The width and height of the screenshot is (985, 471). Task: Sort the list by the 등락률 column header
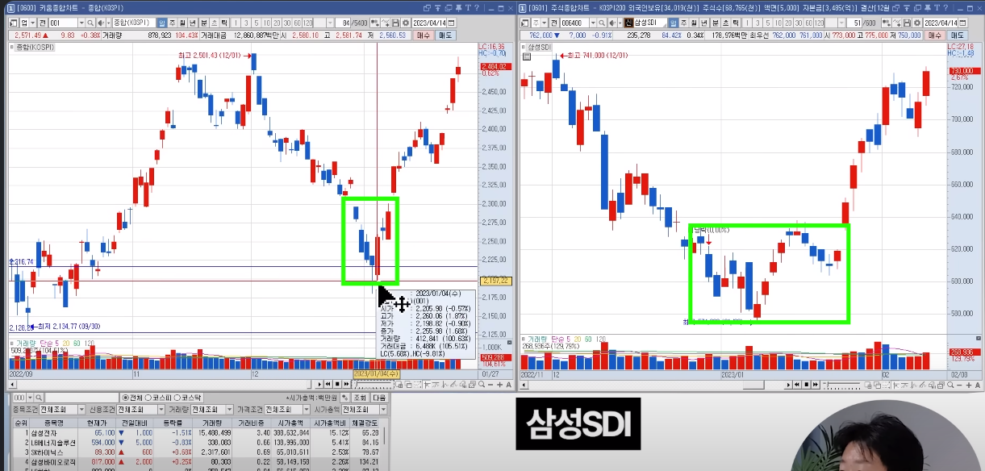173,423
